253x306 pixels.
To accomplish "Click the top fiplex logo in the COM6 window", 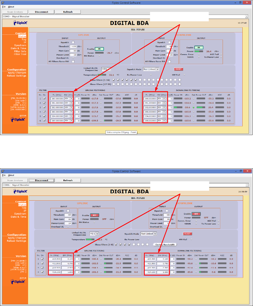I will pyautogui.click(x=20, y=191).
